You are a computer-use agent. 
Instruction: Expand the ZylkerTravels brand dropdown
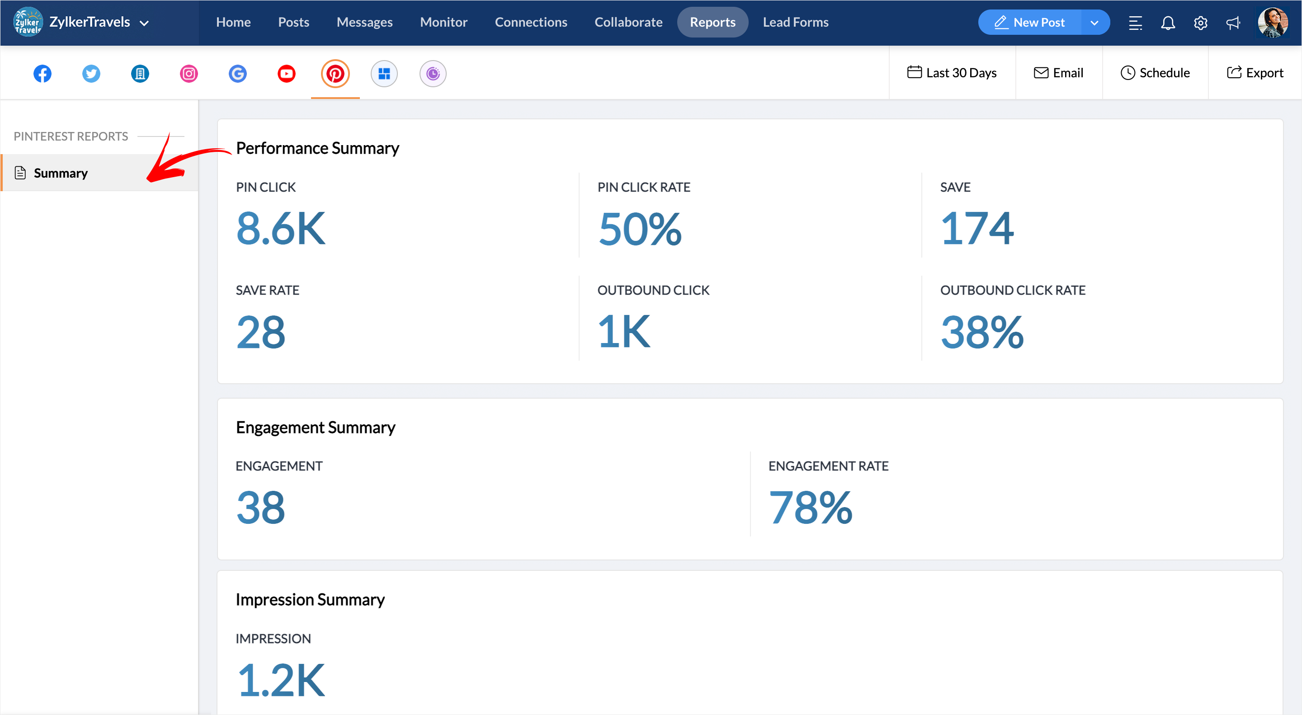(x=144, y=23)
